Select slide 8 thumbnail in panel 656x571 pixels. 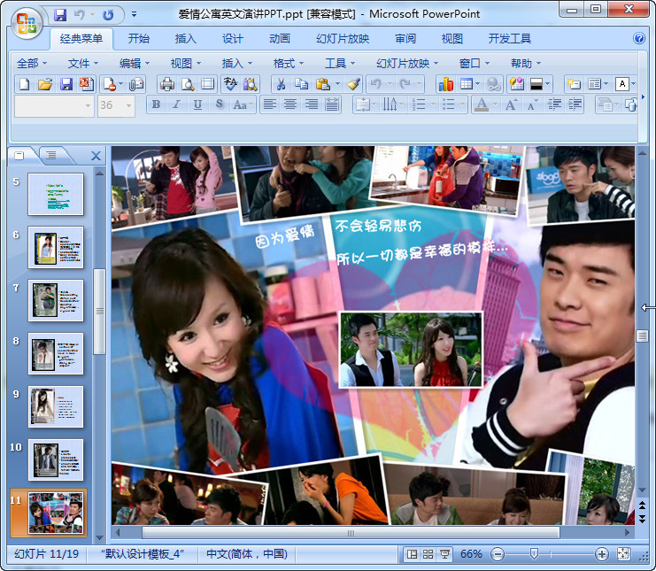(56, 354)
